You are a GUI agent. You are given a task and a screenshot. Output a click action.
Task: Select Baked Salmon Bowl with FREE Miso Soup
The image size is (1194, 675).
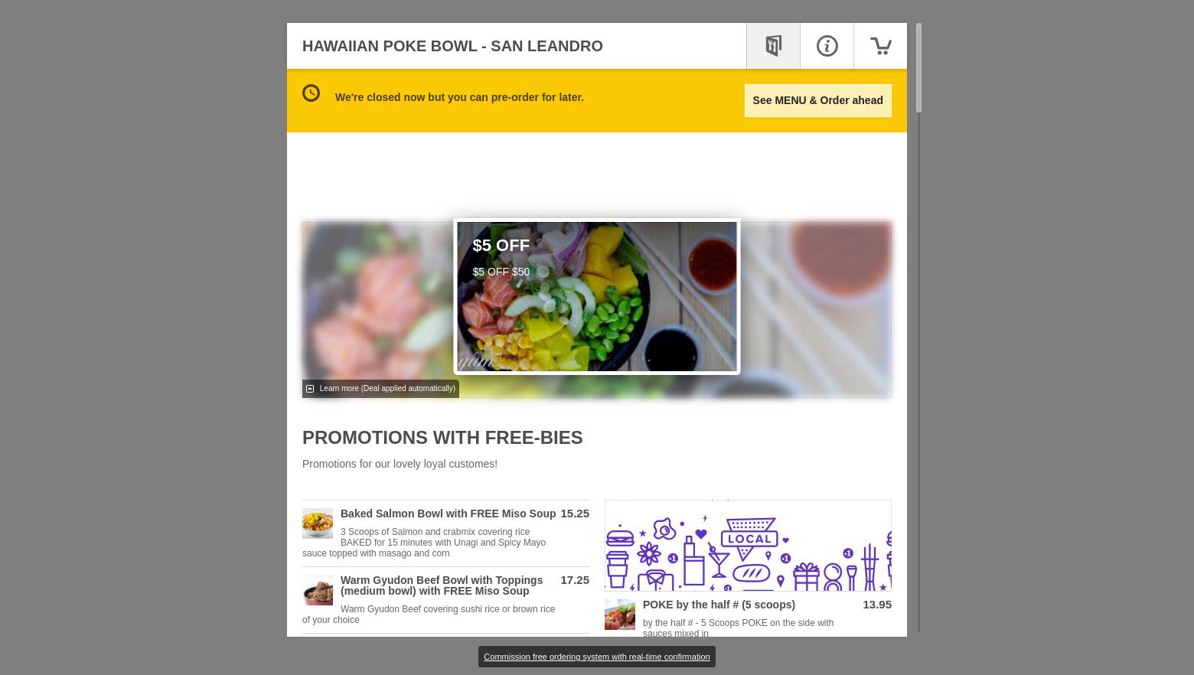tap(448, 514)
